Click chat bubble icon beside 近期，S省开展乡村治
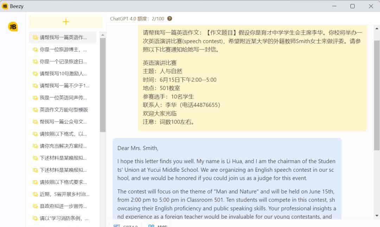Viewport: 380px width, 227px height. pos(35,194)
